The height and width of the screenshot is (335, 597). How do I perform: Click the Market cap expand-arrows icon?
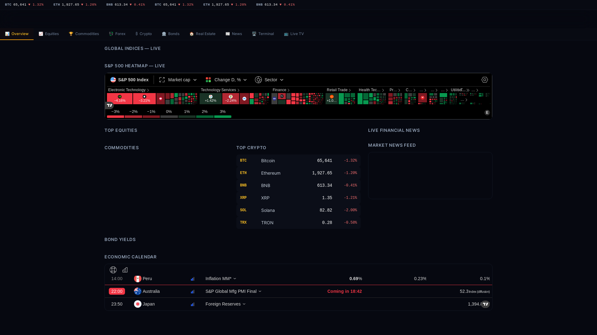(x=162, y=80)
